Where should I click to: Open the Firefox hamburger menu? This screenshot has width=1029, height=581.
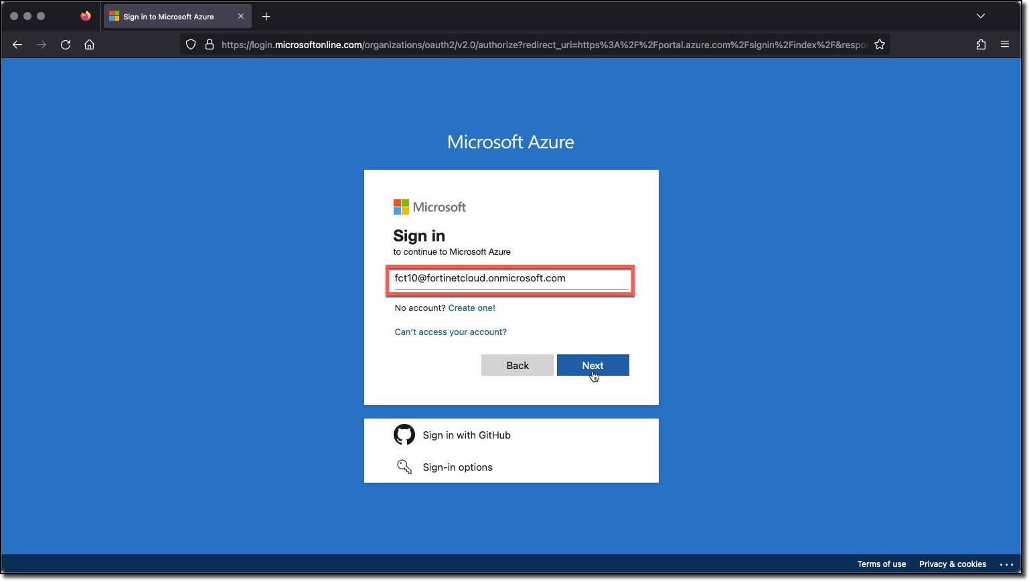[x=1005, y=45]
